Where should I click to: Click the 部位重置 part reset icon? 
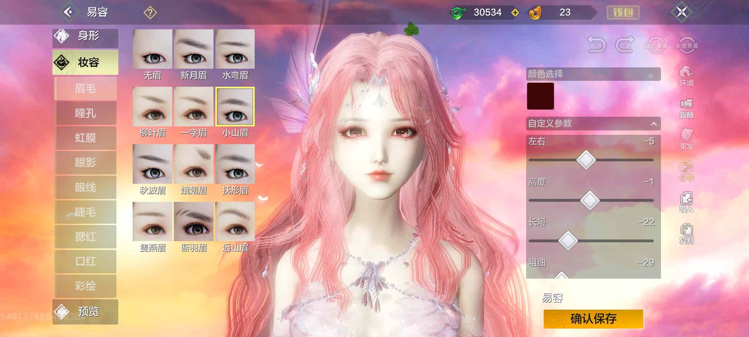point(656,45)
